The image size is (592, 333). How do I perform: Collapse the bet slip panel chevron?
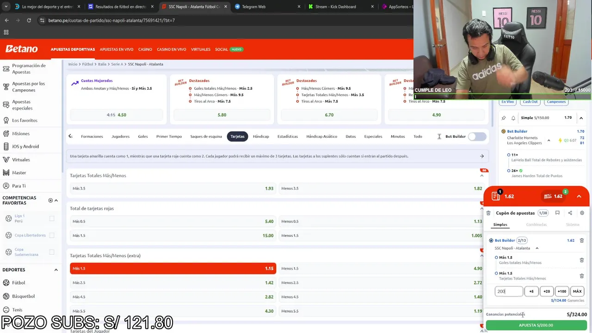pos(579,197)
